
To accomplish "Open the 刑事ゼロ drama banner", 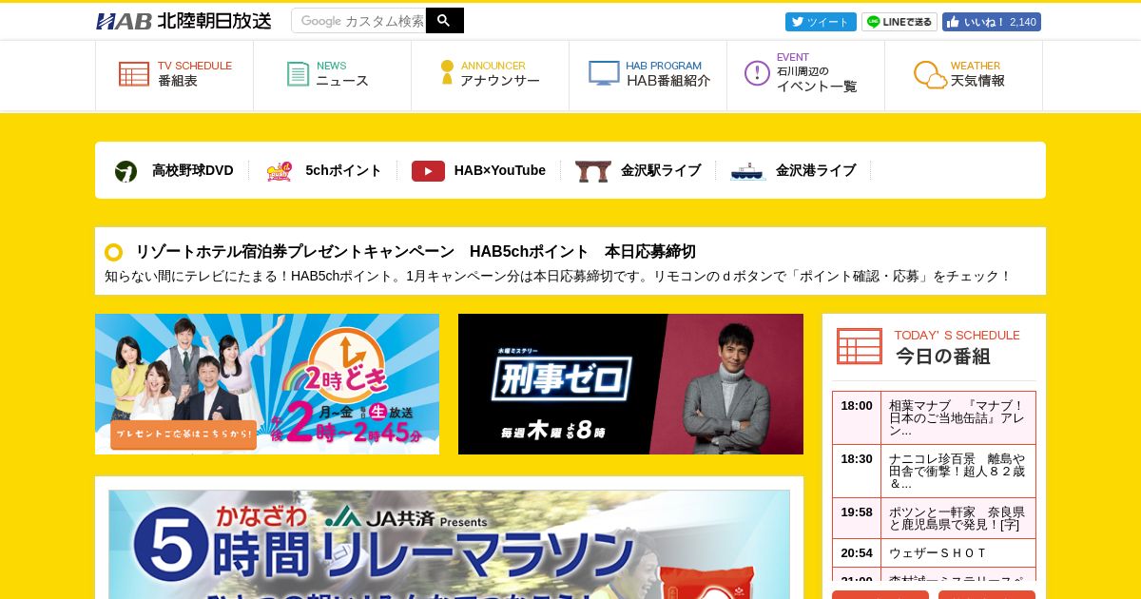I will [x=630, y=384].
